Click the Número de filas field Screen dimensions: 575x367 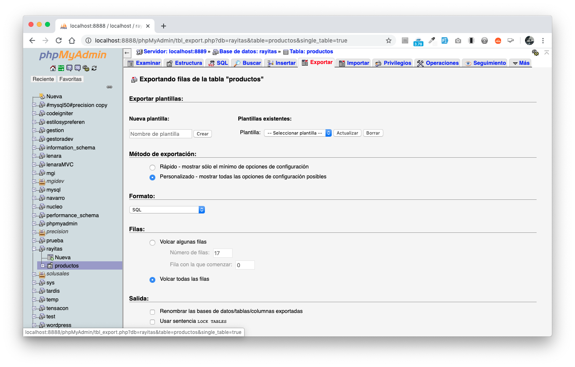pyautogui.click(x=223, y=253)
